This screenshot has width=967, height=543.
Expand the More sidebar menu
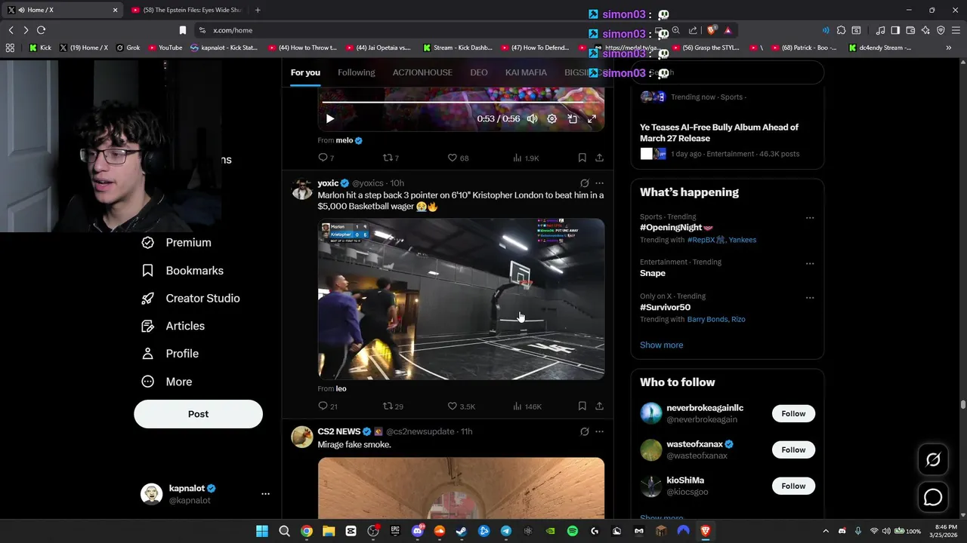[167, 382]
